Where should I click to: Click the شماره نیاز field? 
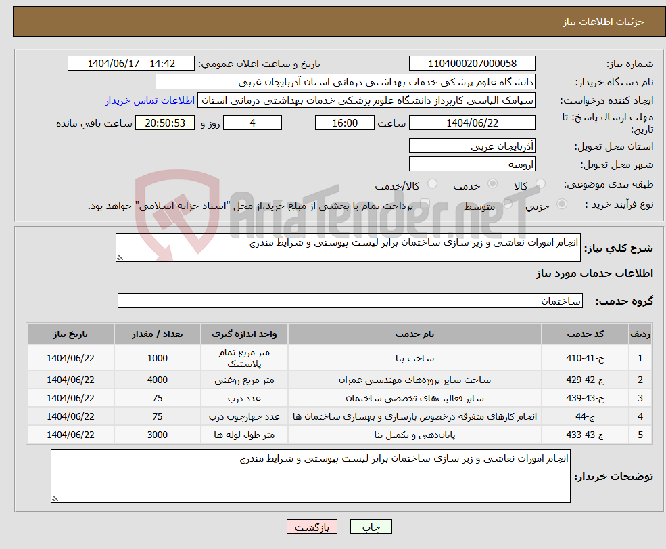pos(471,63)
